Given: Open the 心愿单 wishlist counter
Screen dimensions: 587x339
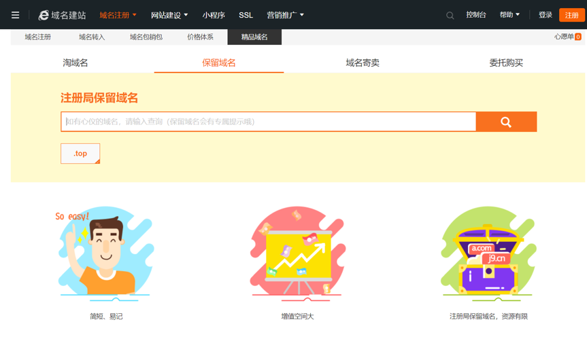Looking at the screenshot, I should click(x=567, y=37).
